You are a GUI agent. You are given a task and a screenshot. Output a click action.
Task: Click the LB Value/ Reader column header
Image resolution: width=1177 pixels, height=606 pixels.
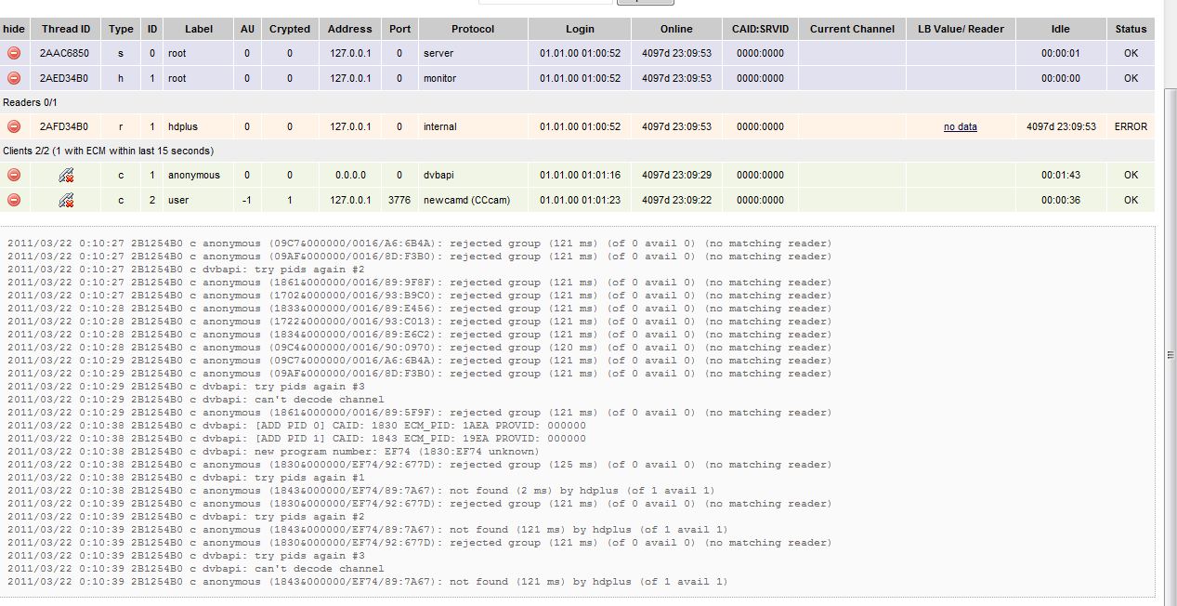(x=960, y=29)
